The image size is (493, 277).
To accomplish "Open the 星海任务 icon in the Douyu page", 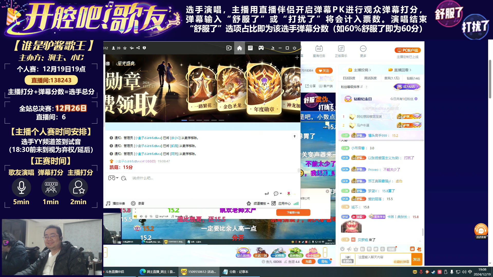I will coord(319,51).
